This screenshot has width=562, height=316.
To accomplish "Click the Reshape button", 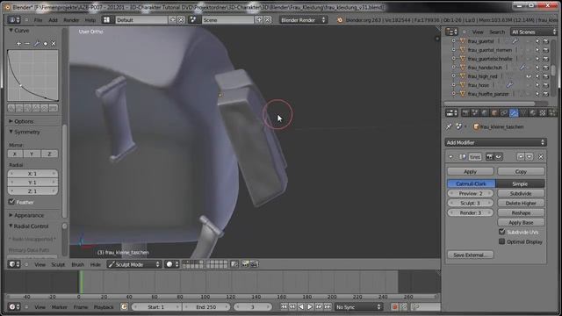I will pos(521,212).
